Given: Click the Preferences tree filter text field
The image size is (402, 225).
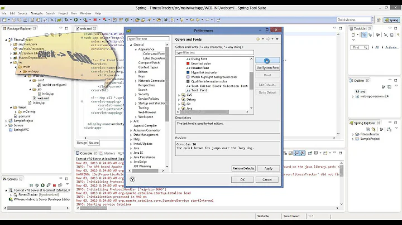Looking at the screenshot, I should click(x=149, y=38).
